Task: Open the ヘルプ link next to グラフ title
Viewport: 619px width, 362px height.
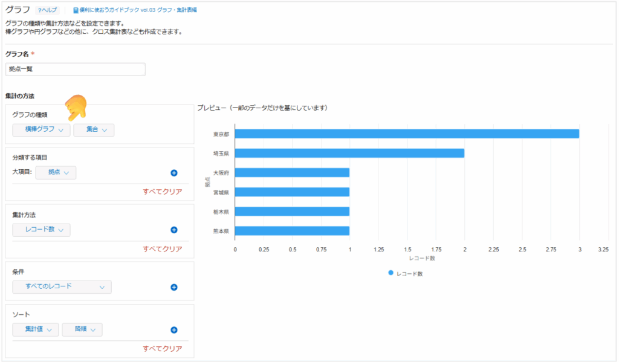Action: (x=48, y=10)
